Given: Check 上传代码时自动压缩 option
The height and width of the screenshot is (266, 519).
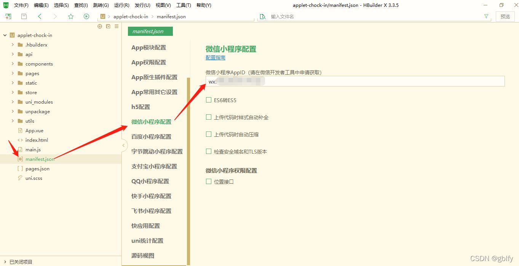Looking at the screenshot, I should [209, 134].
